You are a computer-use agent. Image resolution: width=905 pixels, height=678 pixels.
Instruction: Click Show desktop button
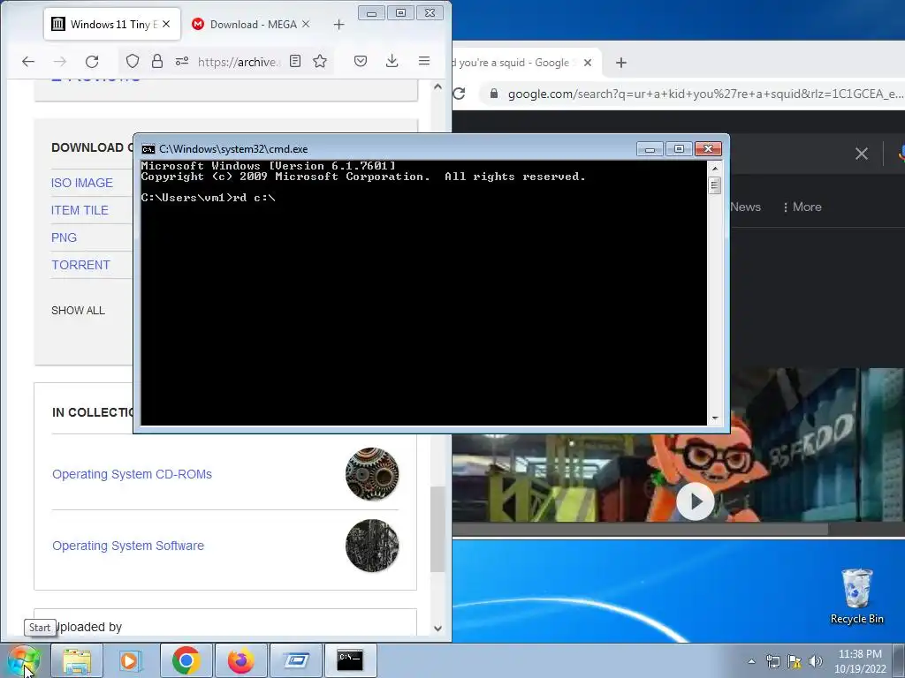click(x=899, y=661)
